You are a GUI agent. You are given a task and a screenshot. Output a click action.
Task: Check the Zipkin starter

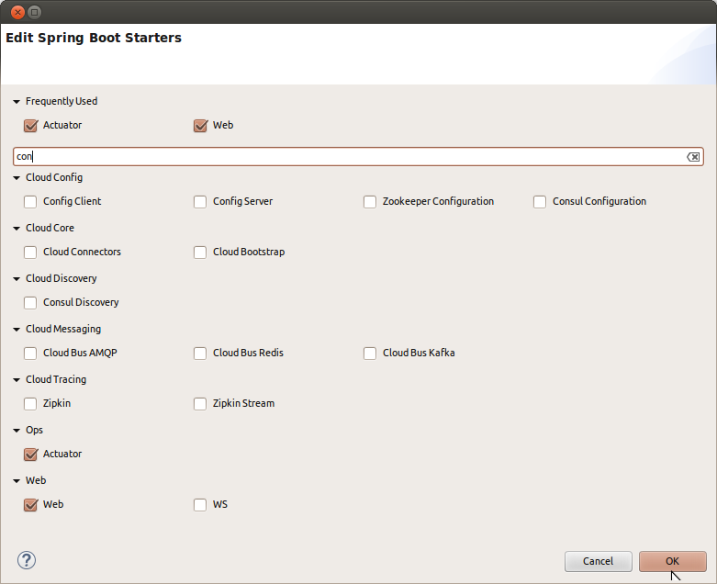30,404
